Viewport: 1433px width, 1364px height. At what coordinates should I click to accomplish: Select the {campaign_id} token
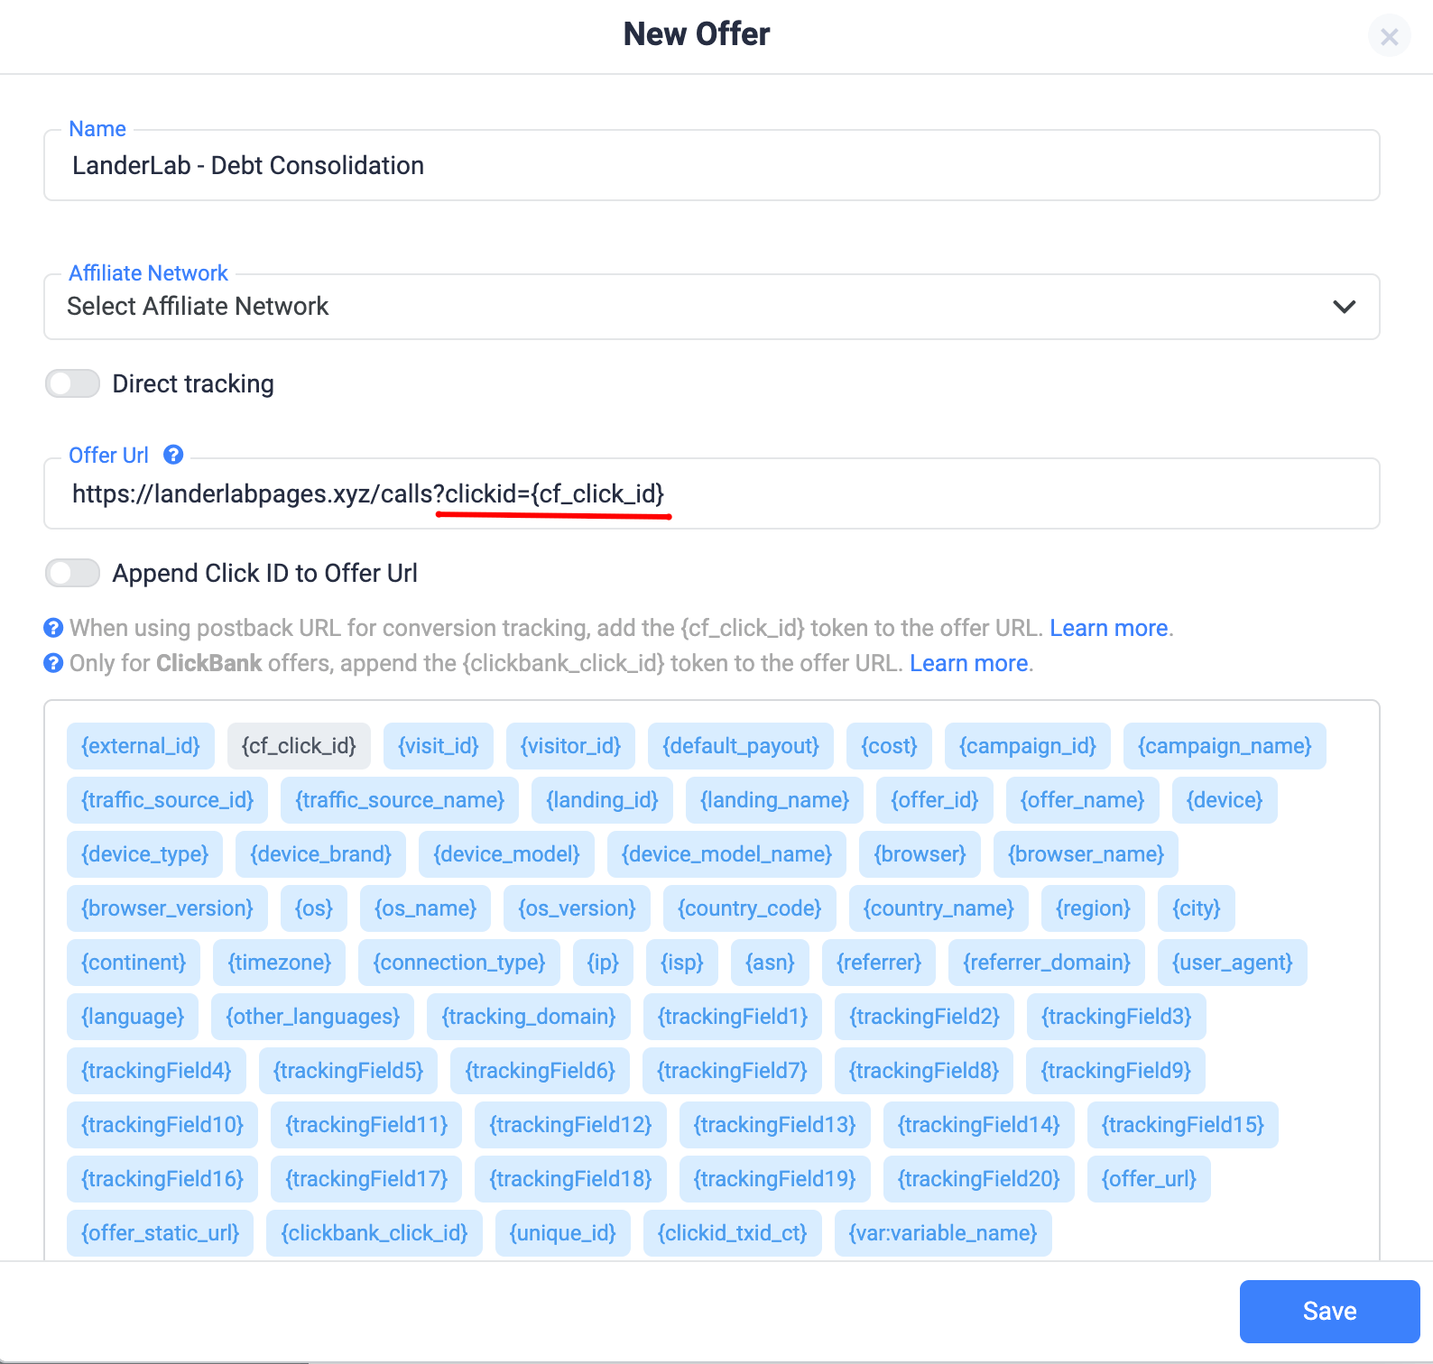coord(1028,746)
